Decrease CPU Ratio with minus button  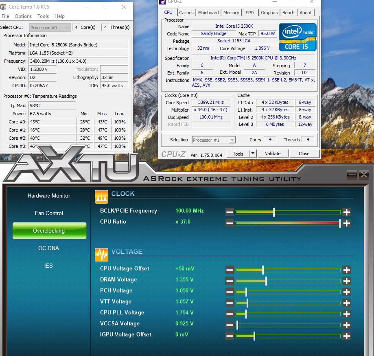230,223
